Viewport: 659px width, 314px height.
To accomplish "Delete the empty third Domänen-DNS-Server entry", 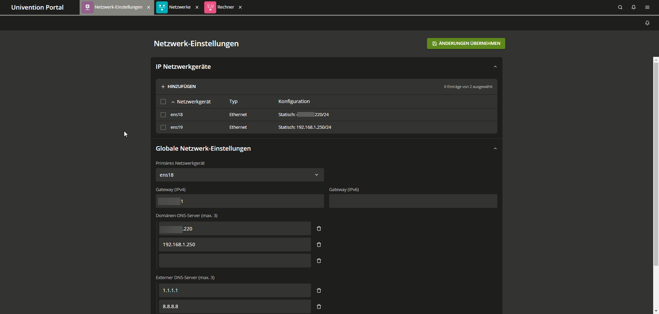I will point(319,261).
